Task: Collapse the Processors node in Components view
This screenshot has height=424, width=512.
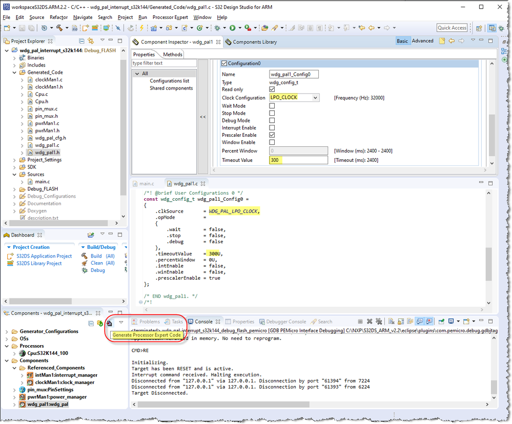Action: coord(7,346)
